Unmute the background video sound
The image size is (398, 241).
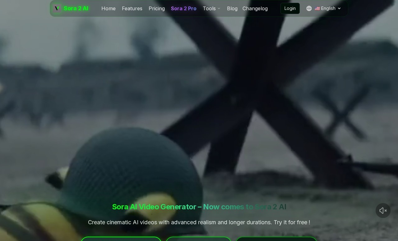click(x=383, y=211)
